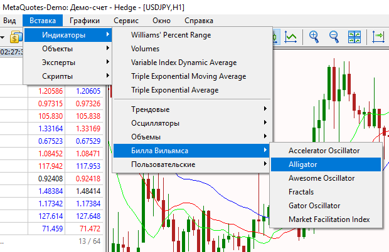389x252 pixels.
Task: Select Williams' Percent Range indicator
Action: coord(191,35)
